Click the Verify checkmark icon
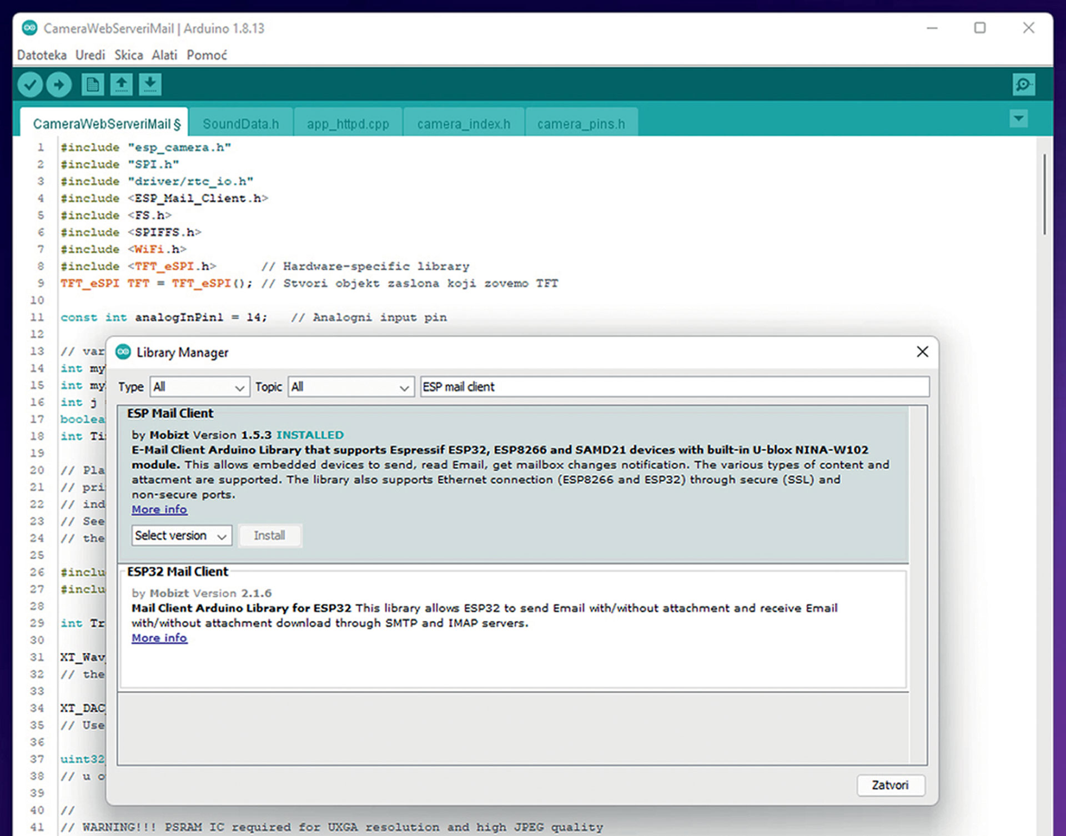Viewport: 1066px width, 836px height. (30, 85)
